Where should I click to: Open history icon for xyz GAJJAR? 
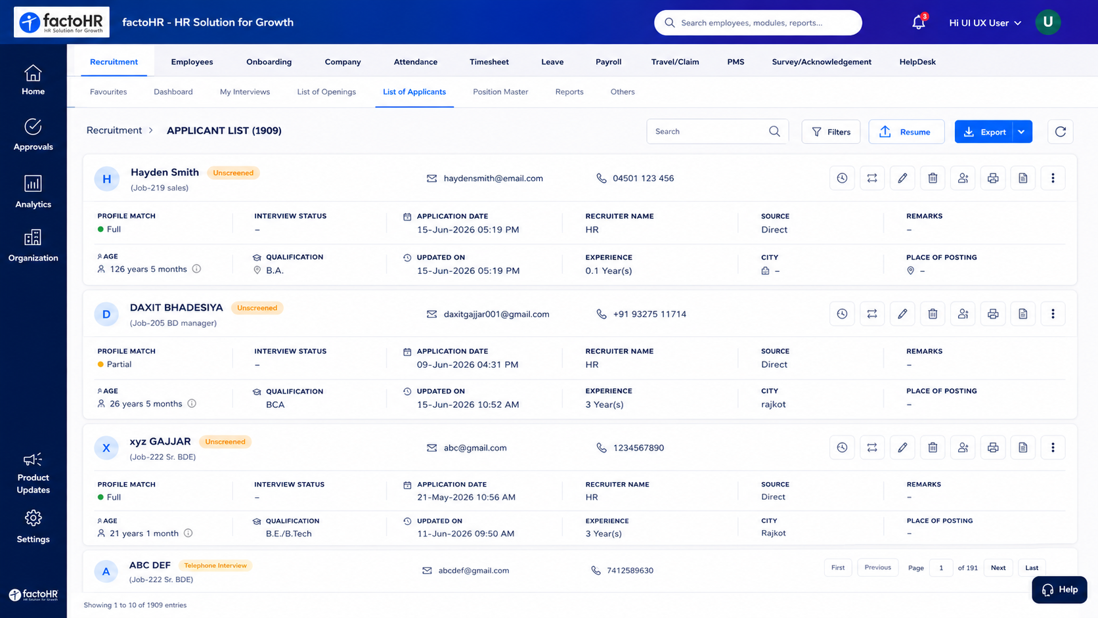tap(842, 447)
